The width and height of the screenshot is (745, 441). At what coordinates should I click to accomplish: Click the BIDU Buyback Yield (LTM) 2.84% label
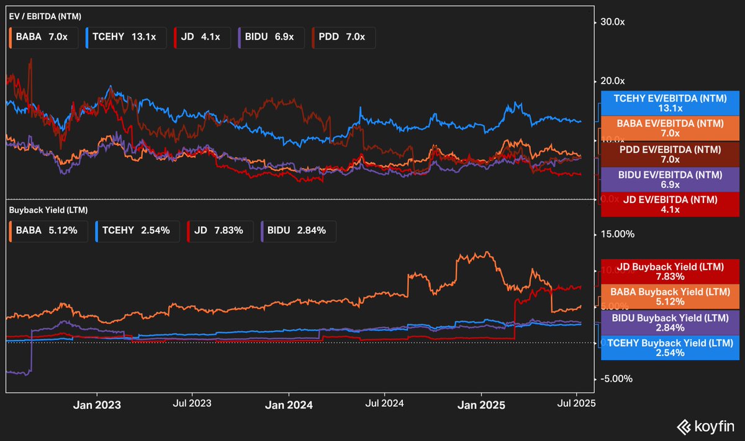670,323
